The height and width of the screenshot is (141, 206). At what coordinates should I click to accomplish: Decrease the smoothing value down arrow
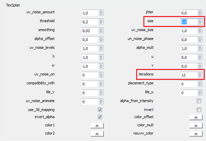(x=101, y=32)
